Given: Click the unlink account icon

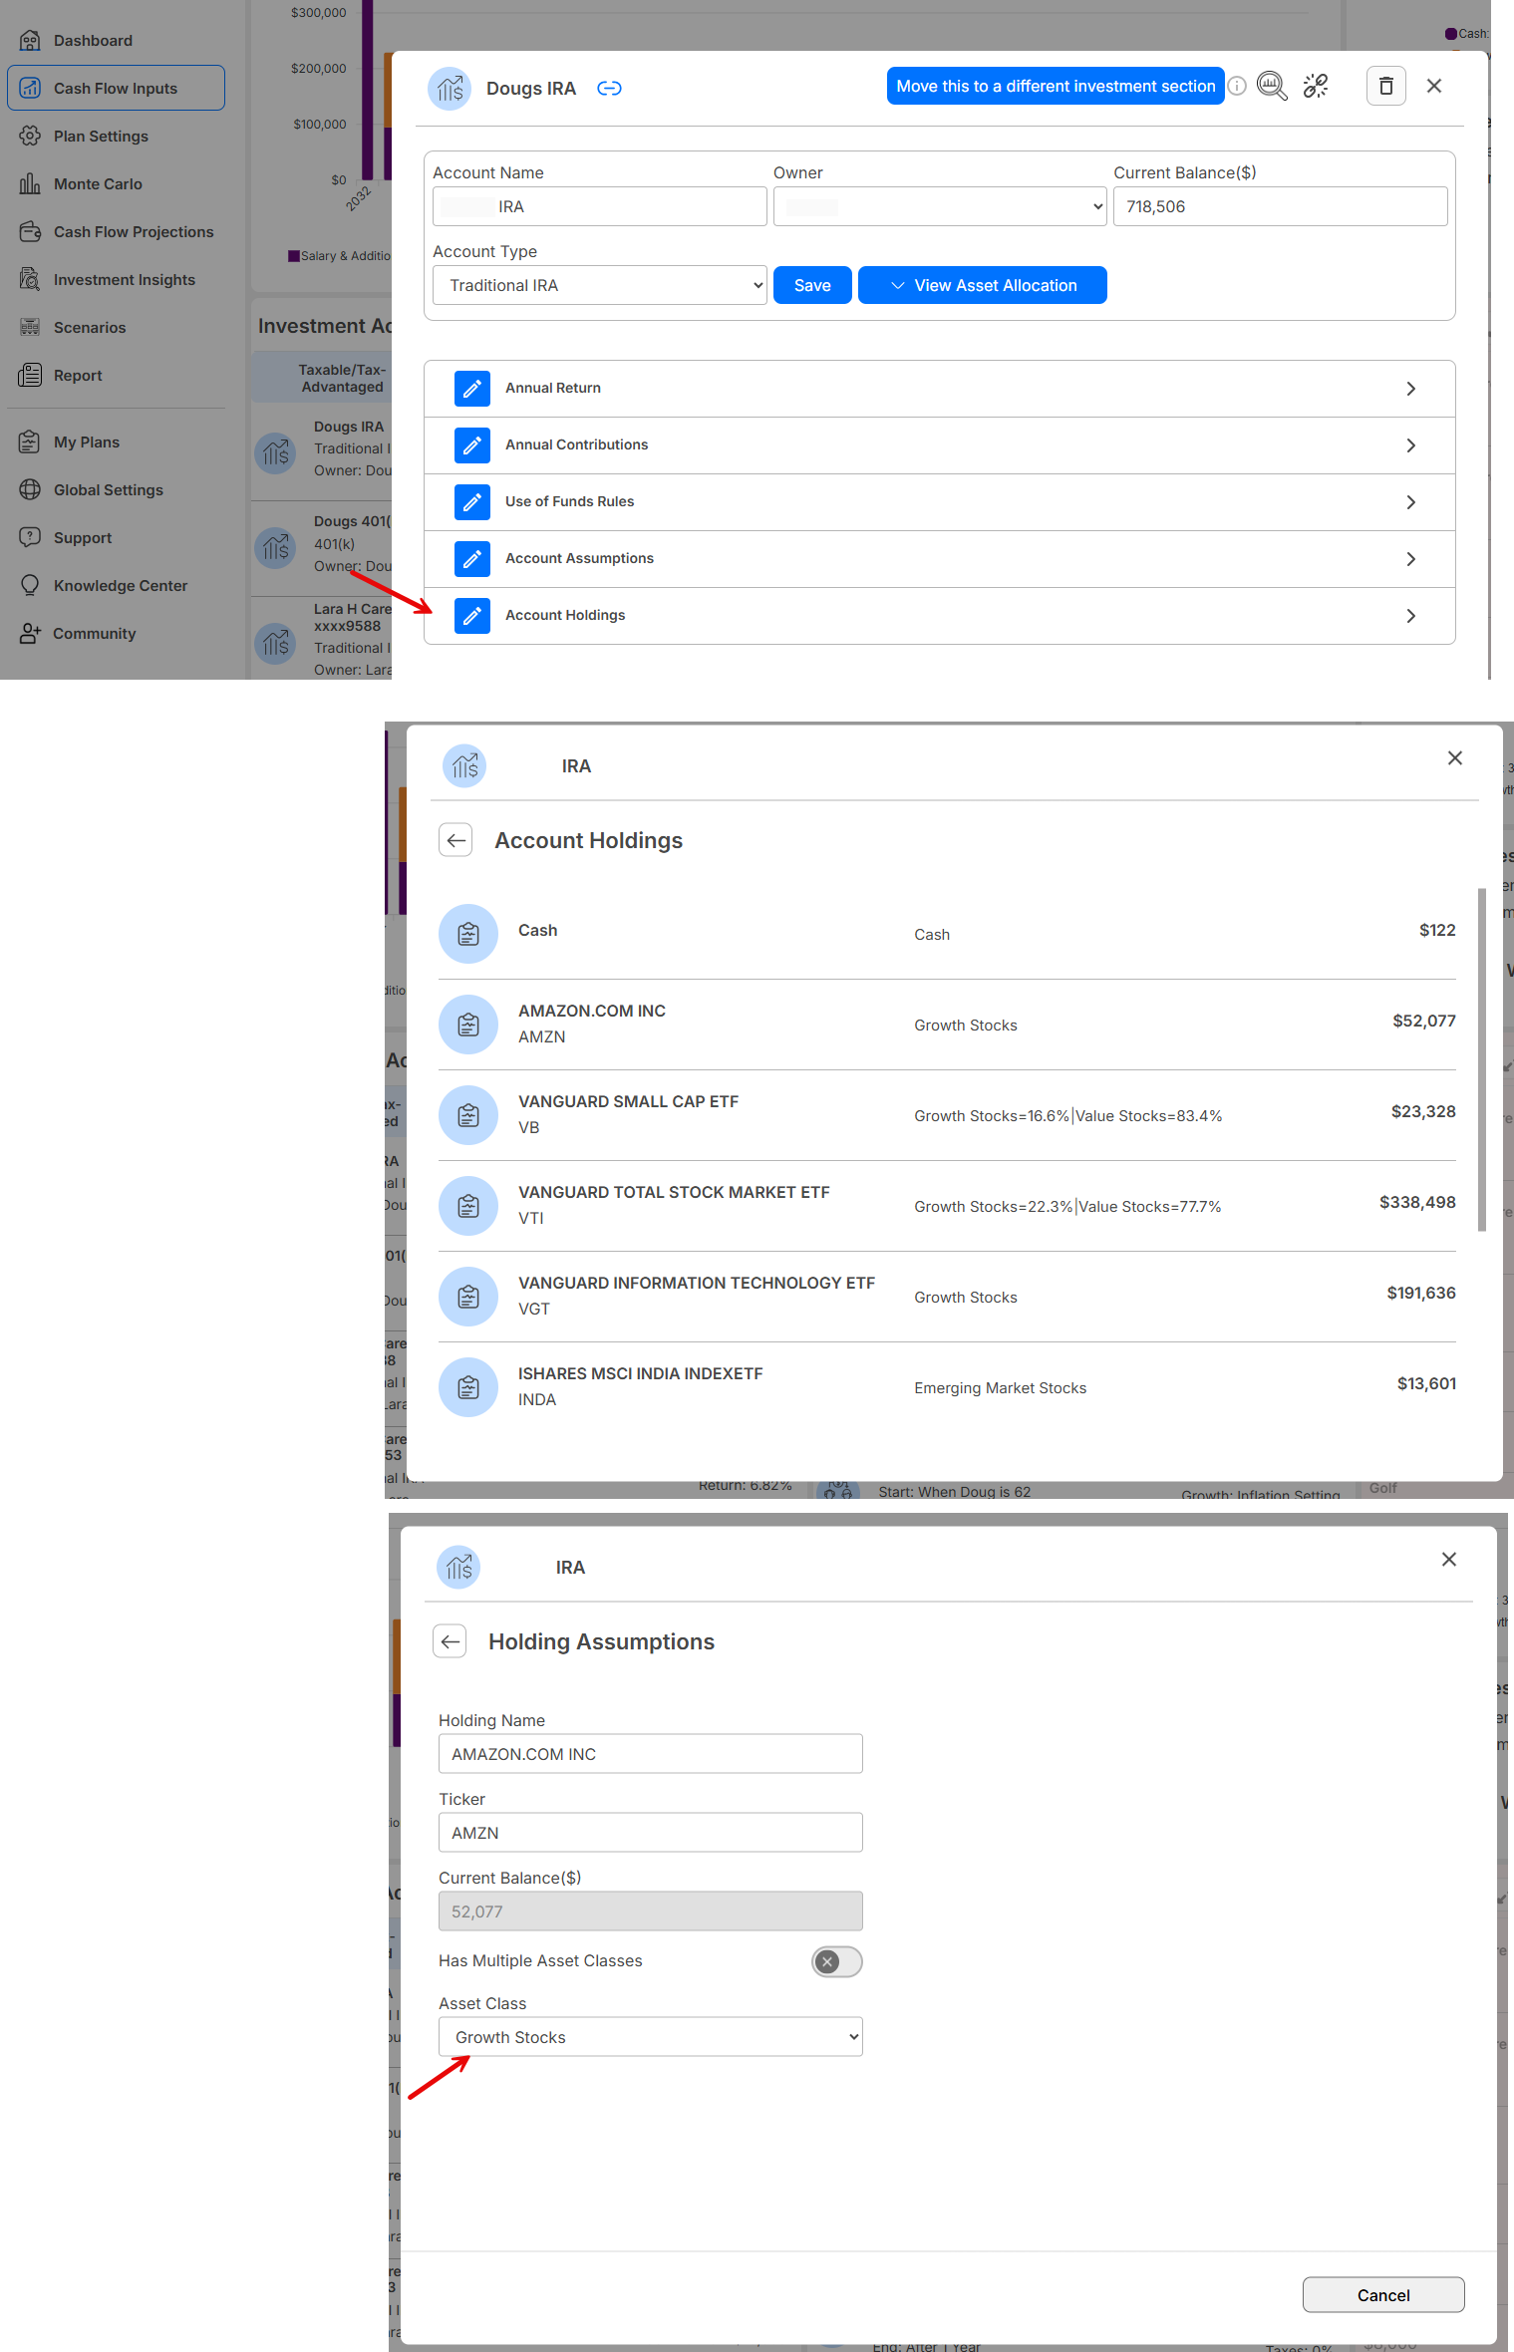Looking at the screenshot, I should [1316, 87].
